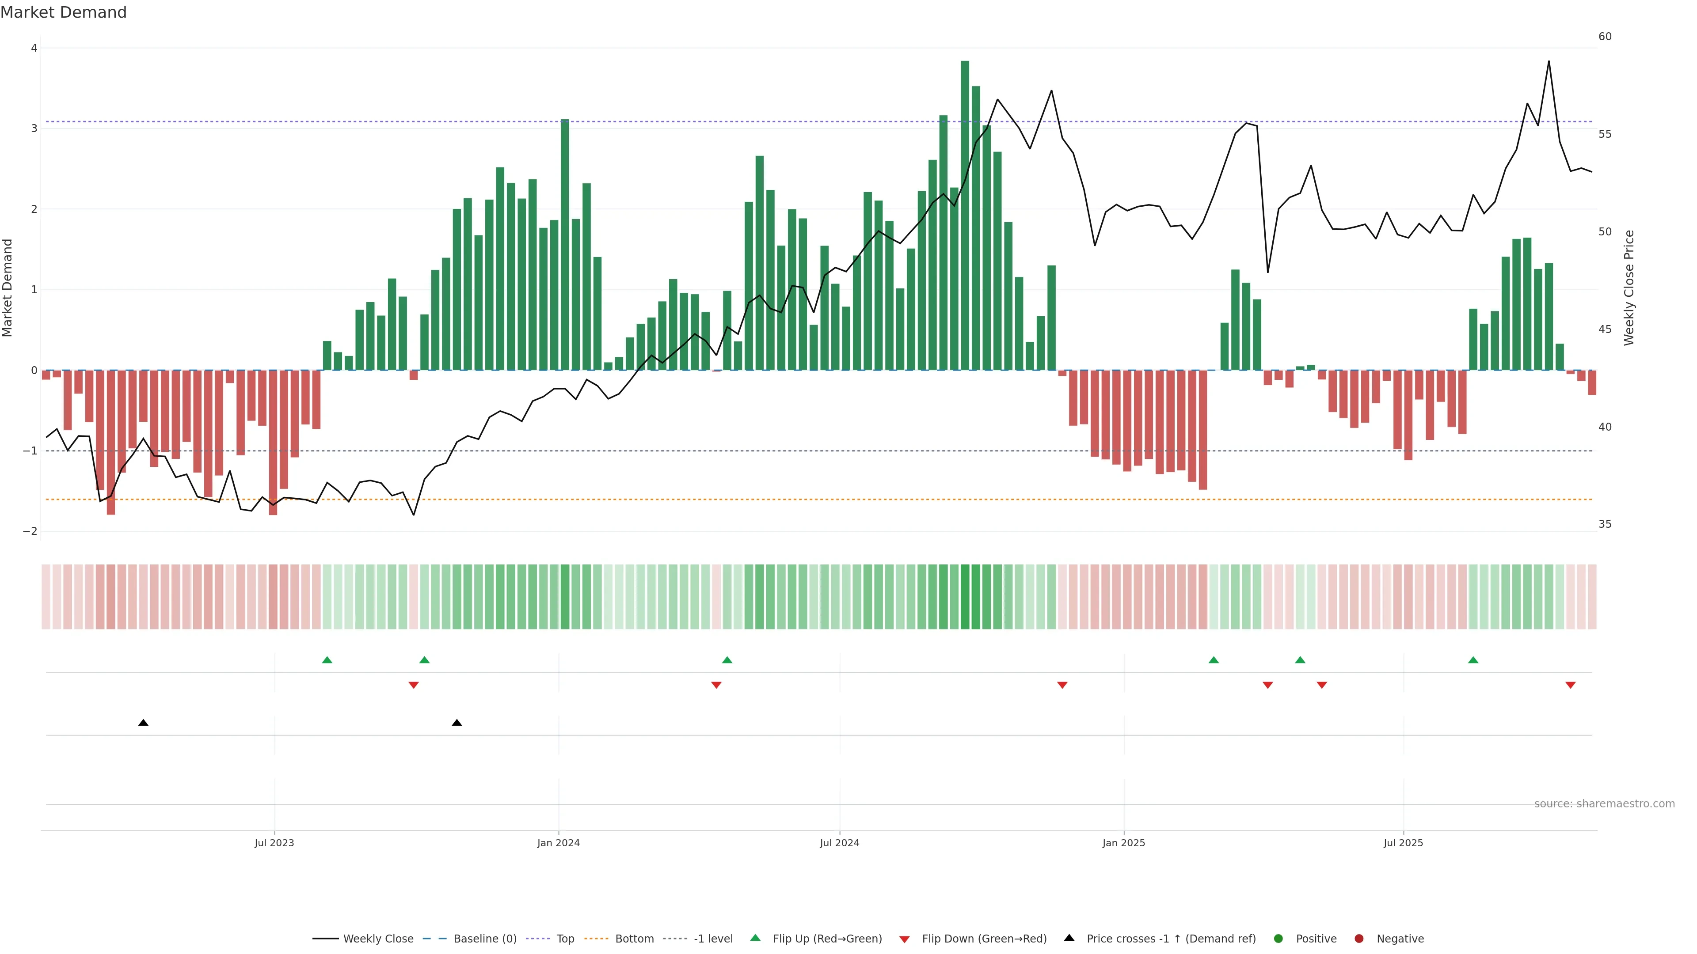Click the green Flip Up legend triangle
The image size is (1697, 954).
(x=755, y=938)
